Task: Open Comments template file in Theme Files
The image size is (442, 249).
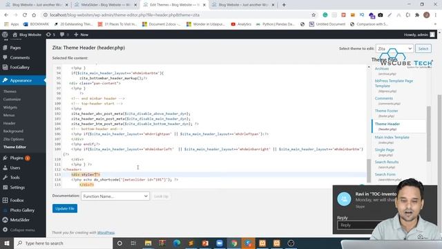Action: coord(384,98)
